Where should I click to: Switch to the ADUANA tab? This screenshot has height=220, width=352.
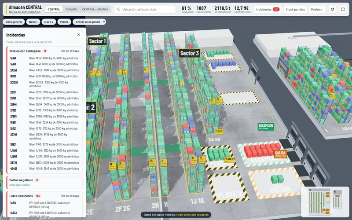tap(71, 9)
